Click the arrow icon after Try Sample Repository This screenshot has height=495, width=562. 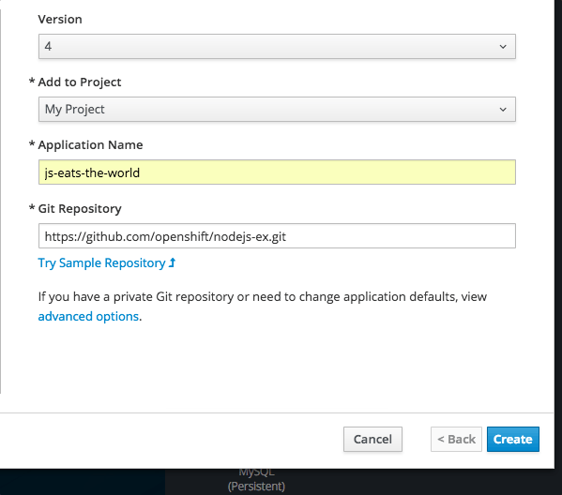[173, 262]
